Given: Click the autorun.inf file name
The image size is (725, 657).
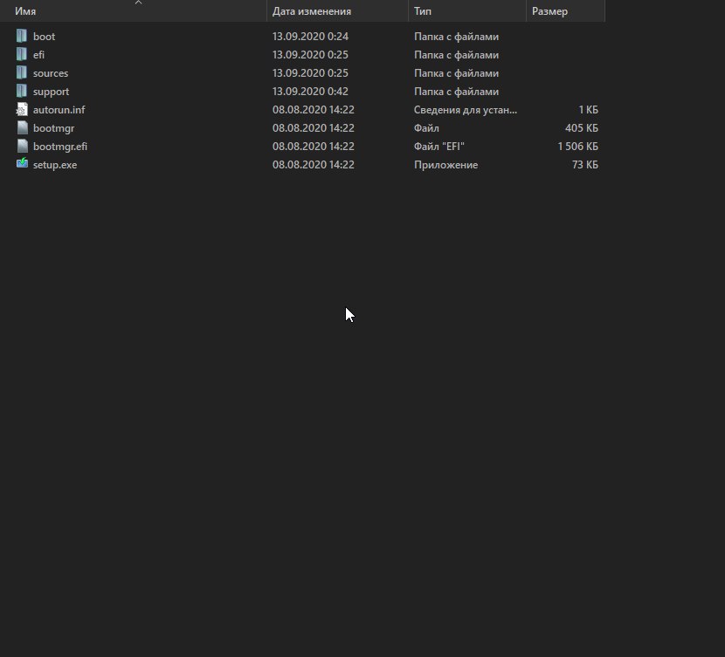Looking at the screenshot, I should point(59,110).
